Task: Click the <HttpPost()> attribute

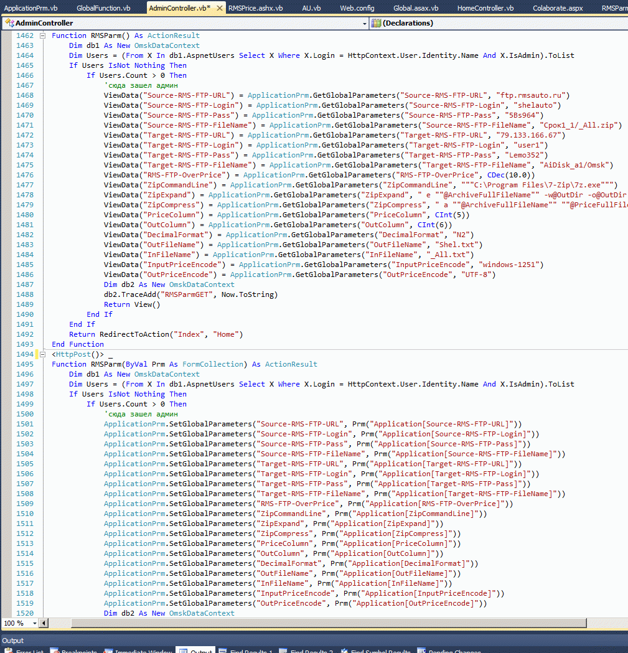Action: 77,354
